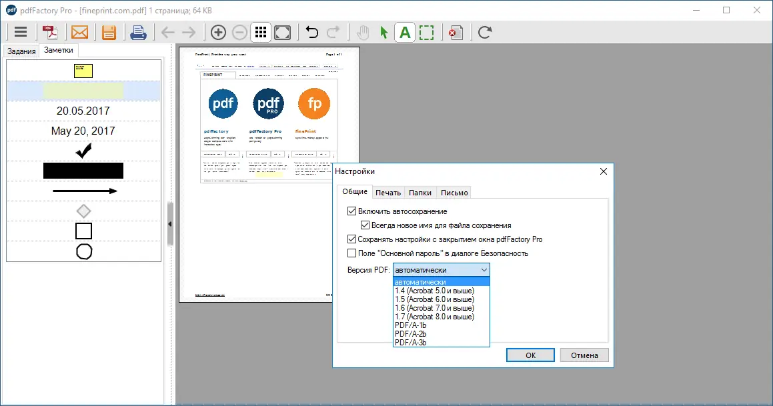This screenshot has height=406, width=773.
Task: Activate the text selection tool A
Action: pyautogui.click(x=405, y=33)
